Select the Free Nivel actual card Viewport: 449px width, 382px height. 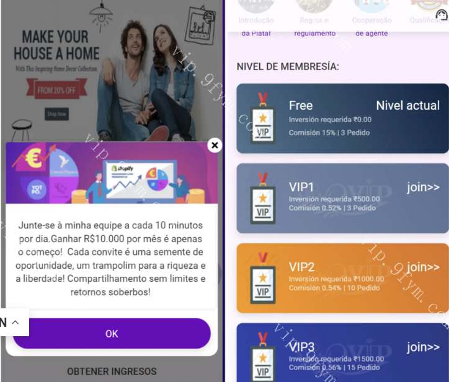point(342,118)
